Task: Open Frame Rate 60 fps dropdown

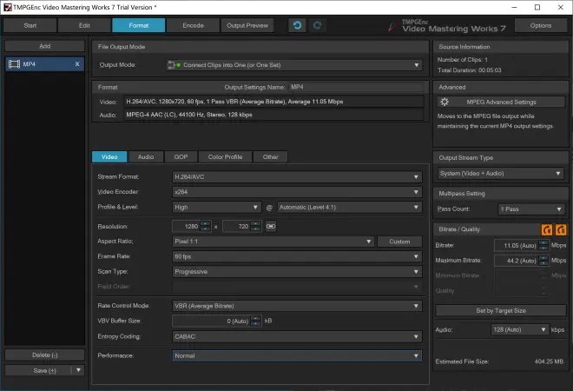Action: [297, 257]
